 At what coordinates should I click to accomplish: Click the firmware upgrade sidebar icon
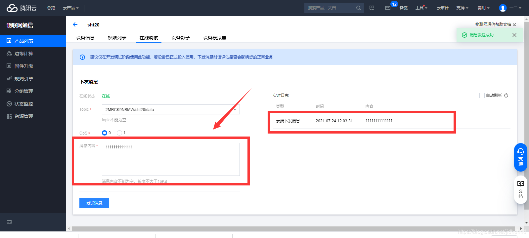[9, 66]
